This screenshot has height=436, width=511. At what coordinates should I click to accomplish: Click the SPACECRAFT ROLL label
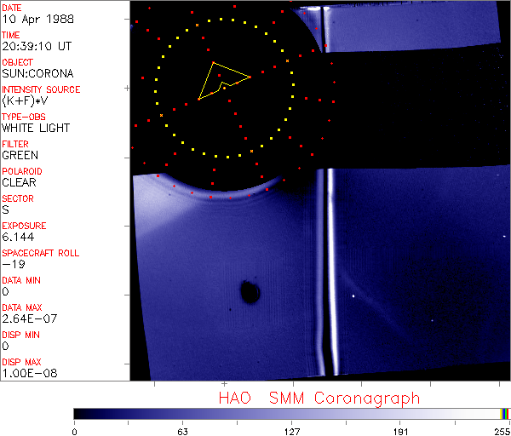tap(37, 253)
